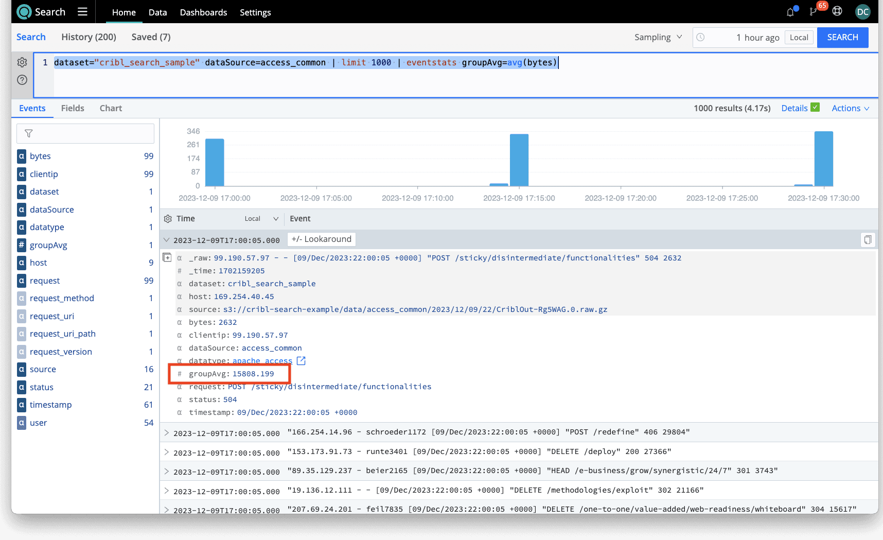This screenshot has height=540, width=883.
Task: Select the Events tab
Action: coord(32,108)
